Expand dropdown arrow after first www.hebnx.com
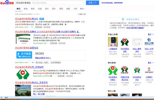The height and width of the screenshot is (100, 154). coord(30,27)
